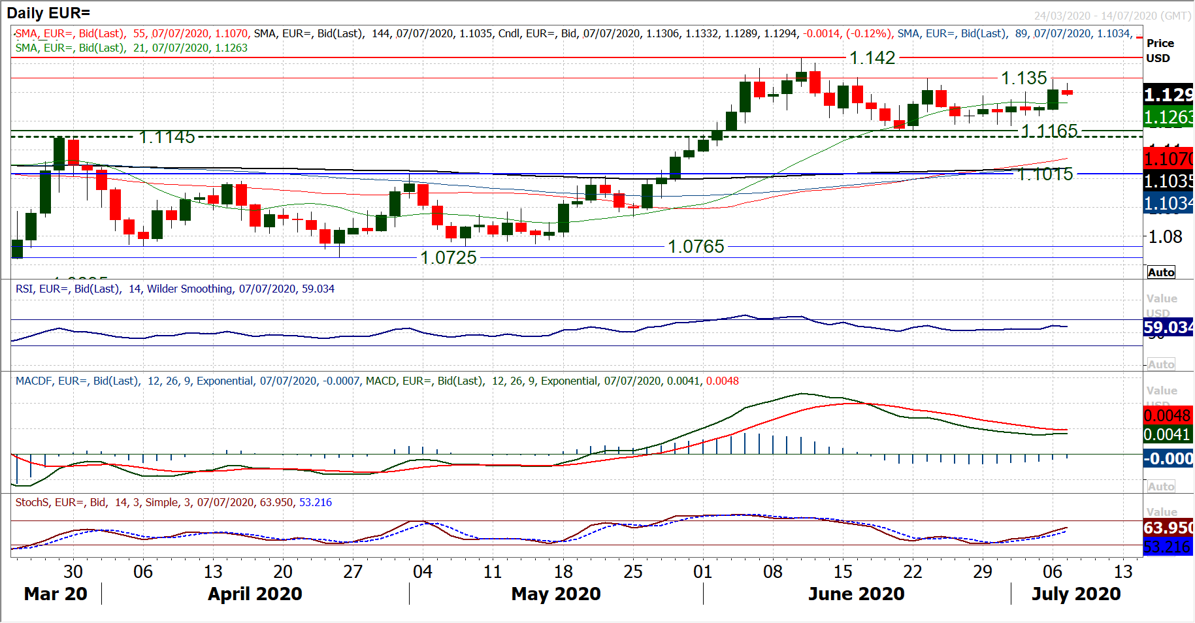1195x623 pixels.
Task: Click the 1.0725 support level label
Action: point(448,258)
